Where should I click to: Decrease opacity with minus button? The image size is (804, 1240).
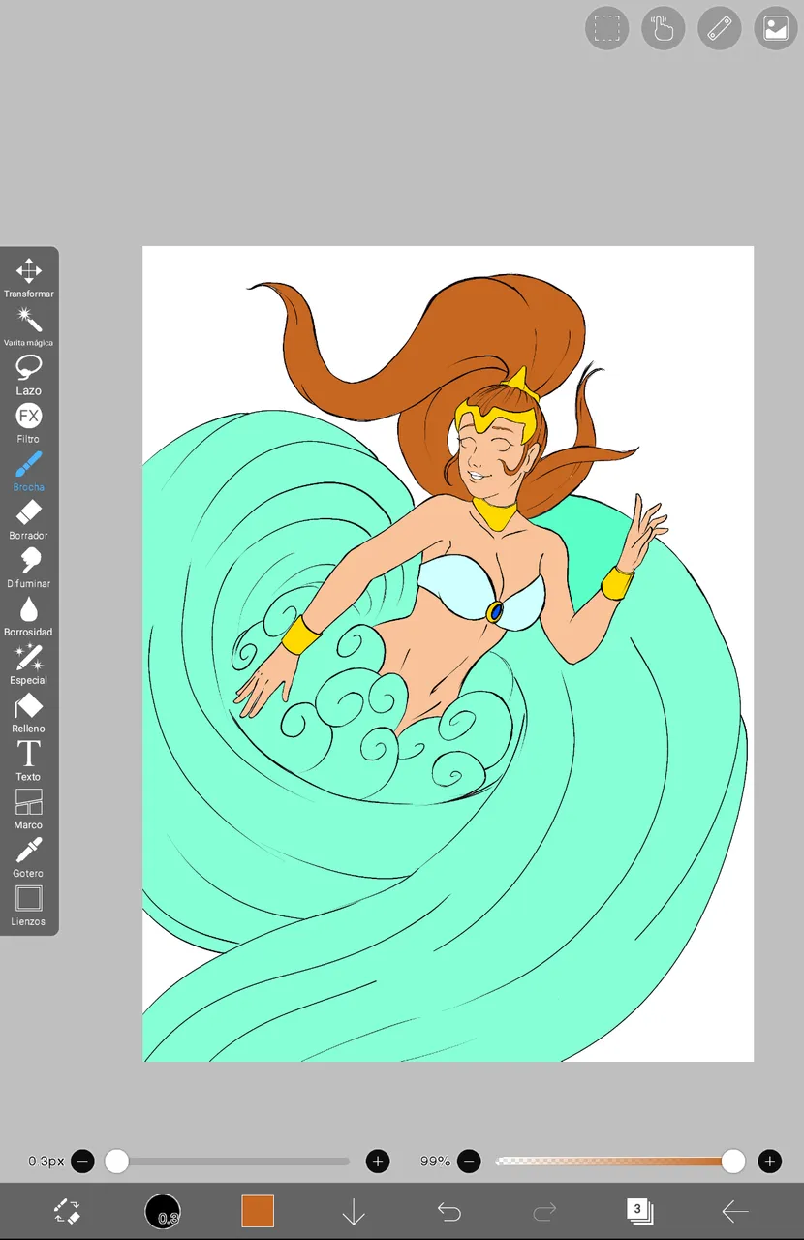tap(469, 1161)
